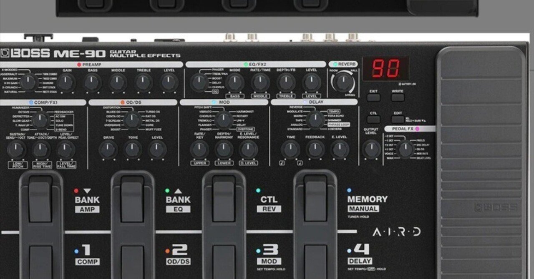The height and width of the screenshot is (279, 534).
Task: Adjust the OD/DS LEVEL knob
Action: (x=157, y=149)
